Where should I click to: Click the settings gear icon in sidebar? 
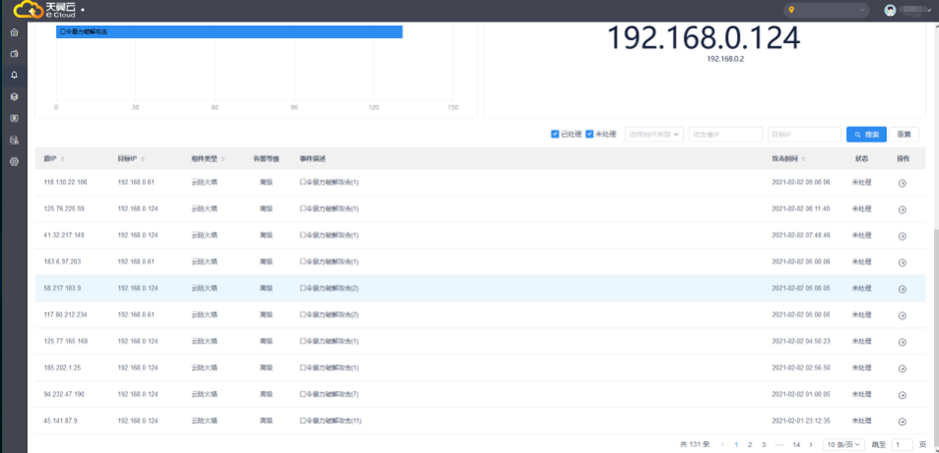click(14, 162)
